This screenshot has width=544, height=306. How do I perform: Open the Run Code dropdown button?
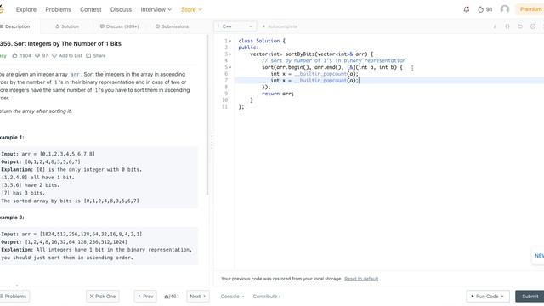pos(488,297)
